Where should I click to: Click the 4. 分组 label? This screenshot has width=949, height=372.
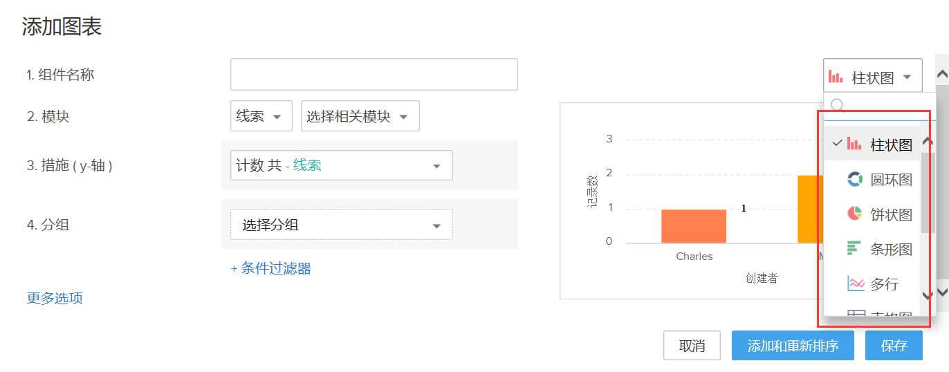tap(48, 225)
